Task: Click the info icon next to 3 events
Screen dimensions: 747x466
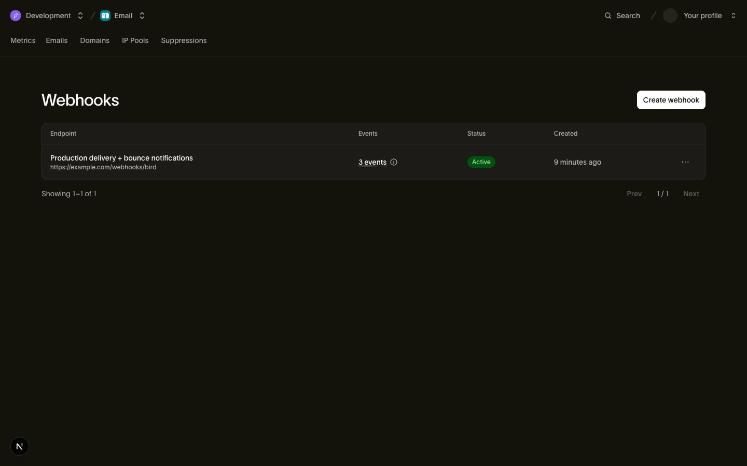Action: click(394, 162)
